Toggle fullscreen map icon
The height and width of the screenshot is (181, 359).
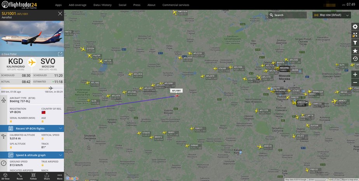click(x=355, y=35)
